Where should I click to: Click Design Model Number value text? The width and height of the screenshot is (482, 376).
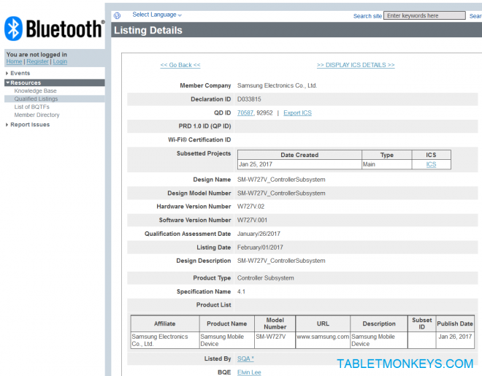pos(281,193)
